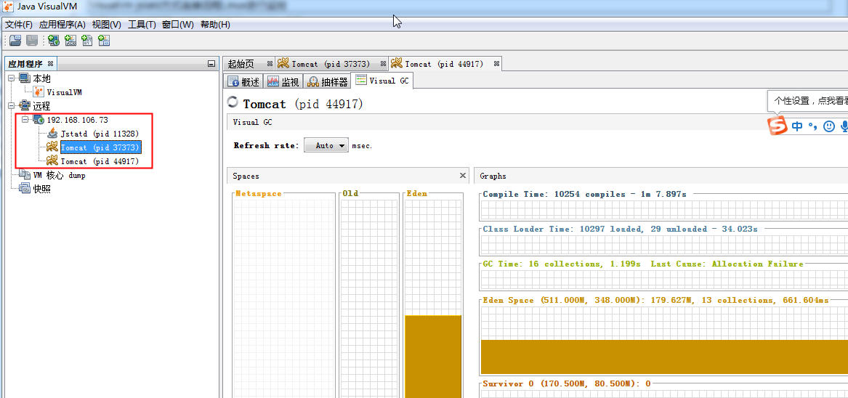Toggle the Sogou 中 language mode
This screenshot has width=848, height=398.
point(797,126)
